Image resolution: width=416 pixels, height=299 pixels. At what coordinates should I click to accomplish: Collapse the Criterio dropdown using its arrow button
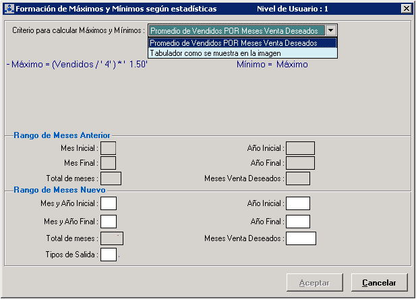tap(330, 30)
